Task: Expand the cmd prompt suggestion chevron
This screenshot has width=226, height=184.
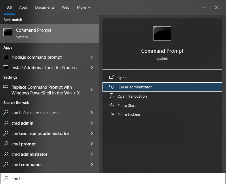Action: [92, 144]
